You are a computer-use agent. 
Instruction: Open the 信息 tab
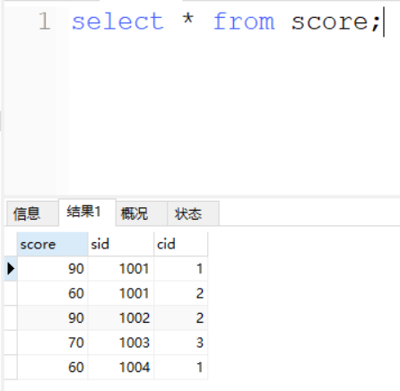(32, 213)
